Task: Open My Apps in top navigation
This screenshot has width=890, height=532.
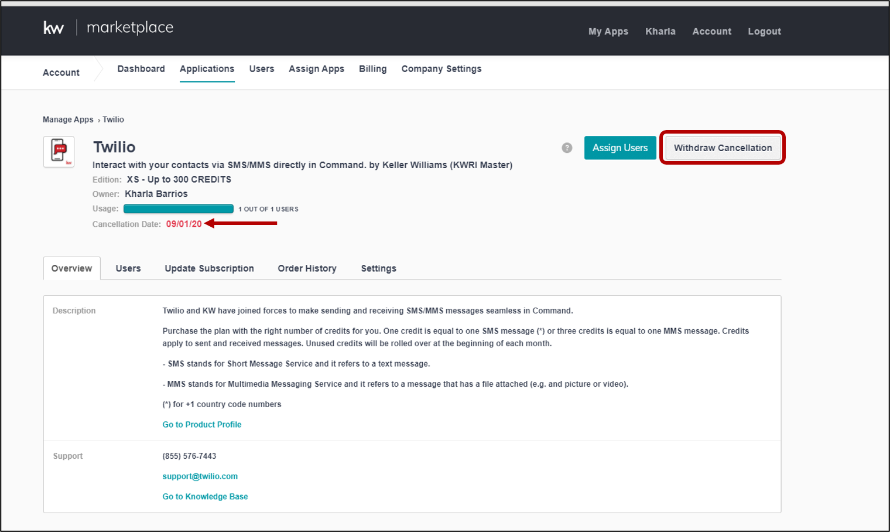Action: coord(608,32)
